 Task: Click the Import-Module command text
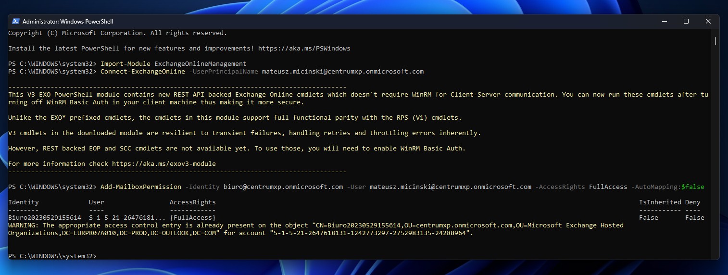pos(126,63)
